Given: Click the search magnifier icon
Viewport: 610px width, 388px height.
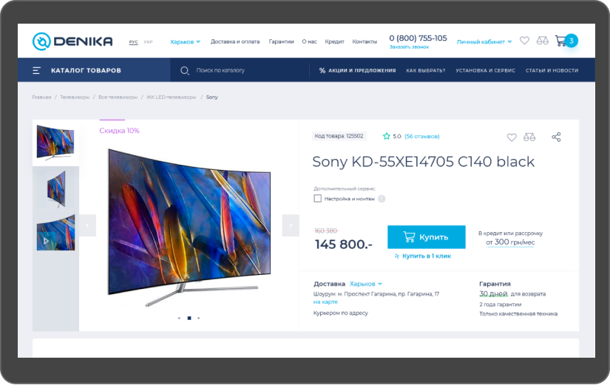Looking at the screenshot, I should (185, 70).
